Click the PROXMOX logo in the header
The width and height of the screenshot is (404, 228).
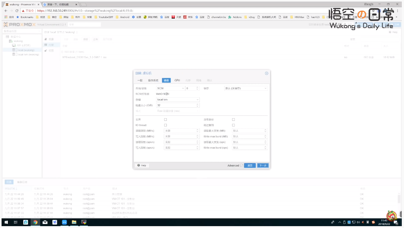pyautogui.click(x=19, y=25)
